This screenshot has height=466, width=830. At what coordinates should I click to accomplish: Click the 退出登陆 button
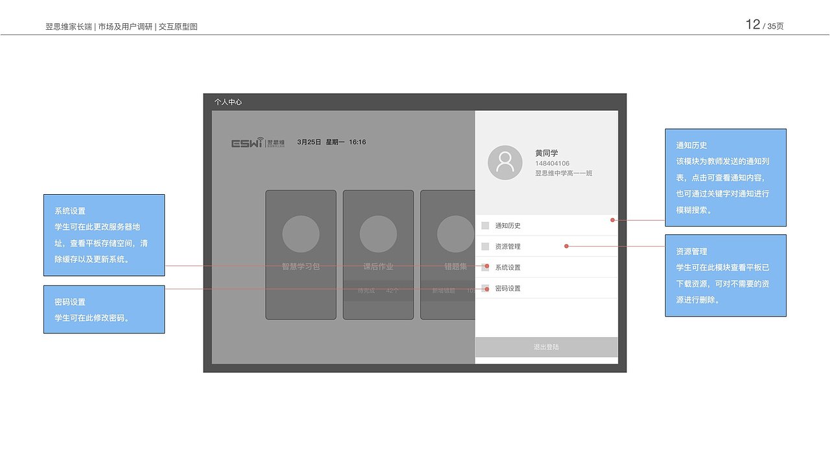547,347
